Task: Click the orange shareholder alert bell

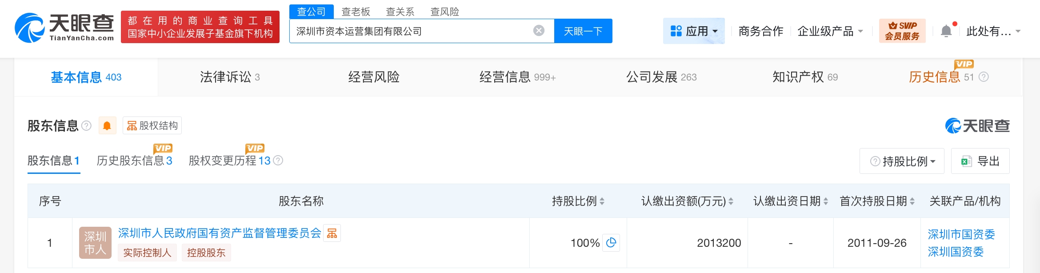Action: click(x=107, y=126)
